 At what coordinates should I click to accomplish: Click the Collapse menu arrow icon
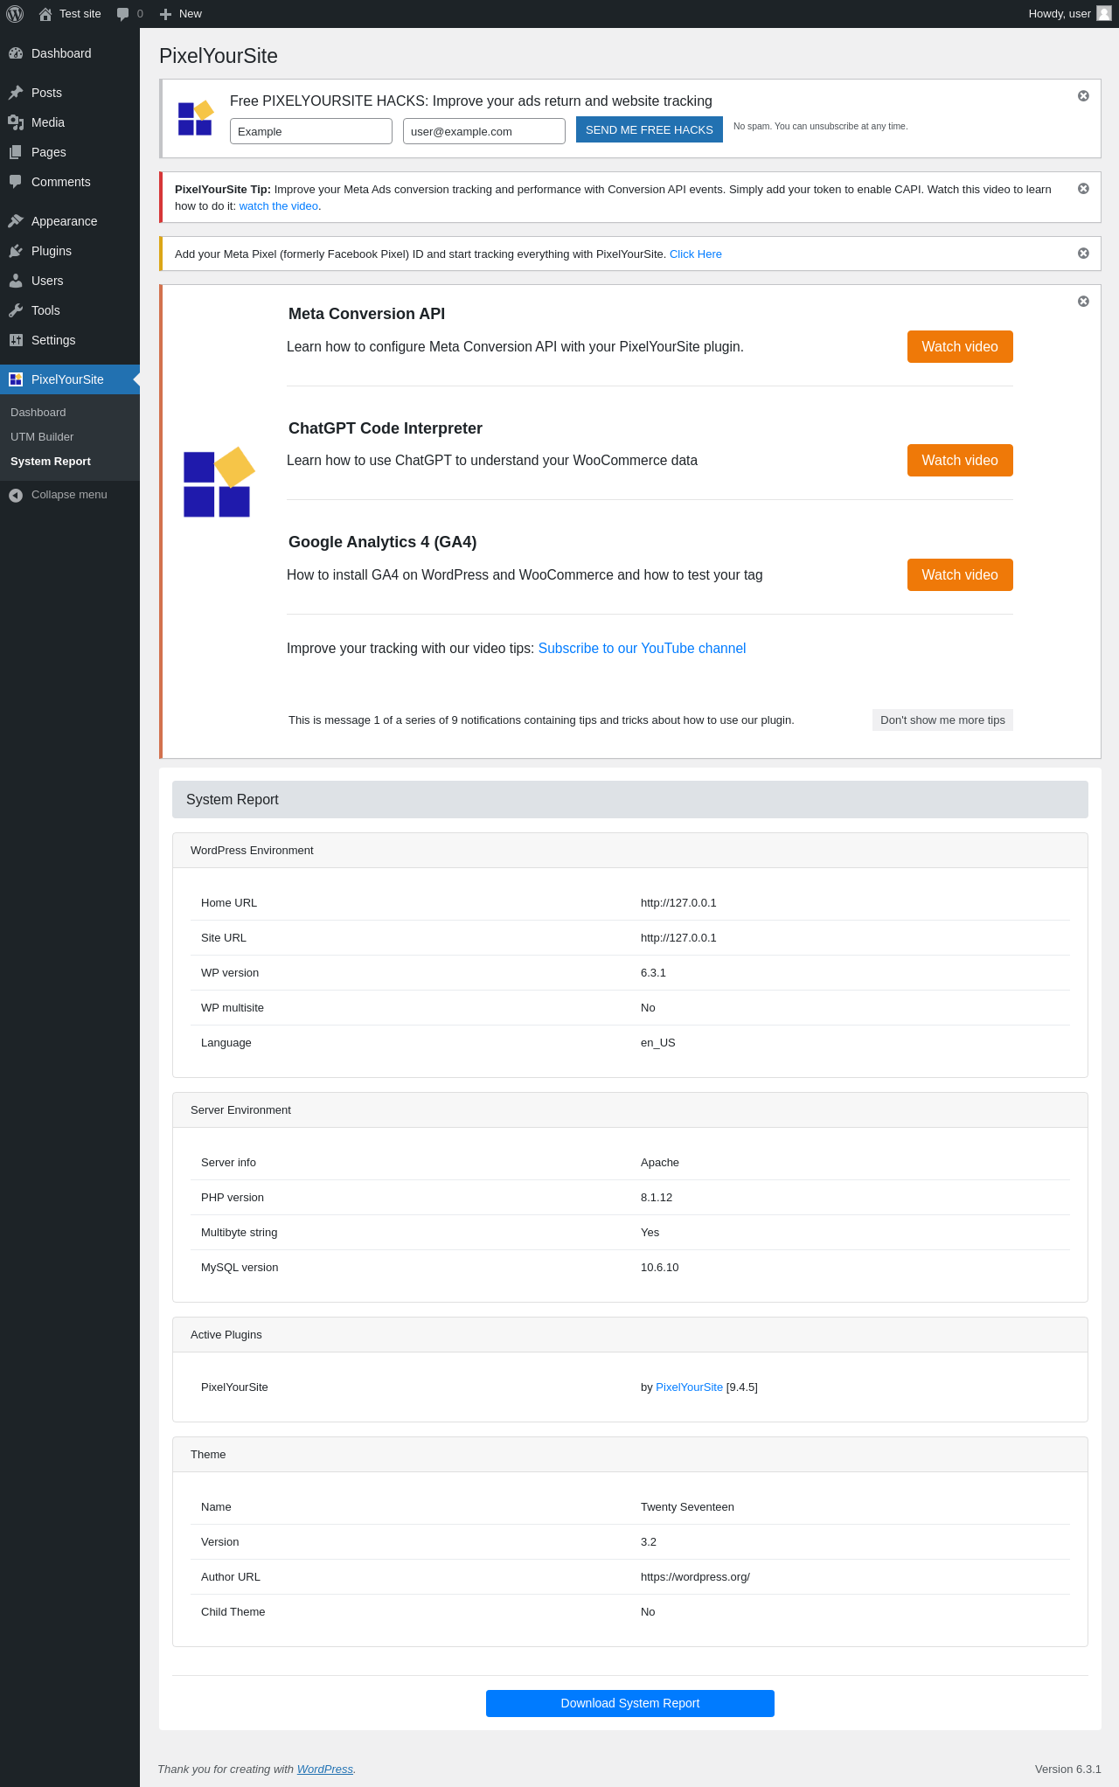pyautogui.click(x=16, y=496)
